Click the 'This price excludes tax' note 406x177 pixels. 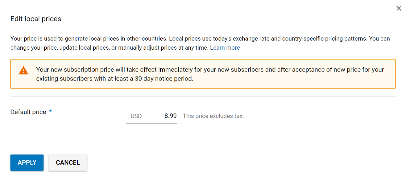(213, 116)
